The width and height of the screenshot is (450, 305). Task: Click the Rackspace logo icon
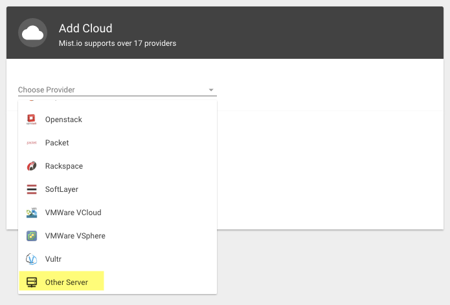pyautogui.click(x=32, y=166)
